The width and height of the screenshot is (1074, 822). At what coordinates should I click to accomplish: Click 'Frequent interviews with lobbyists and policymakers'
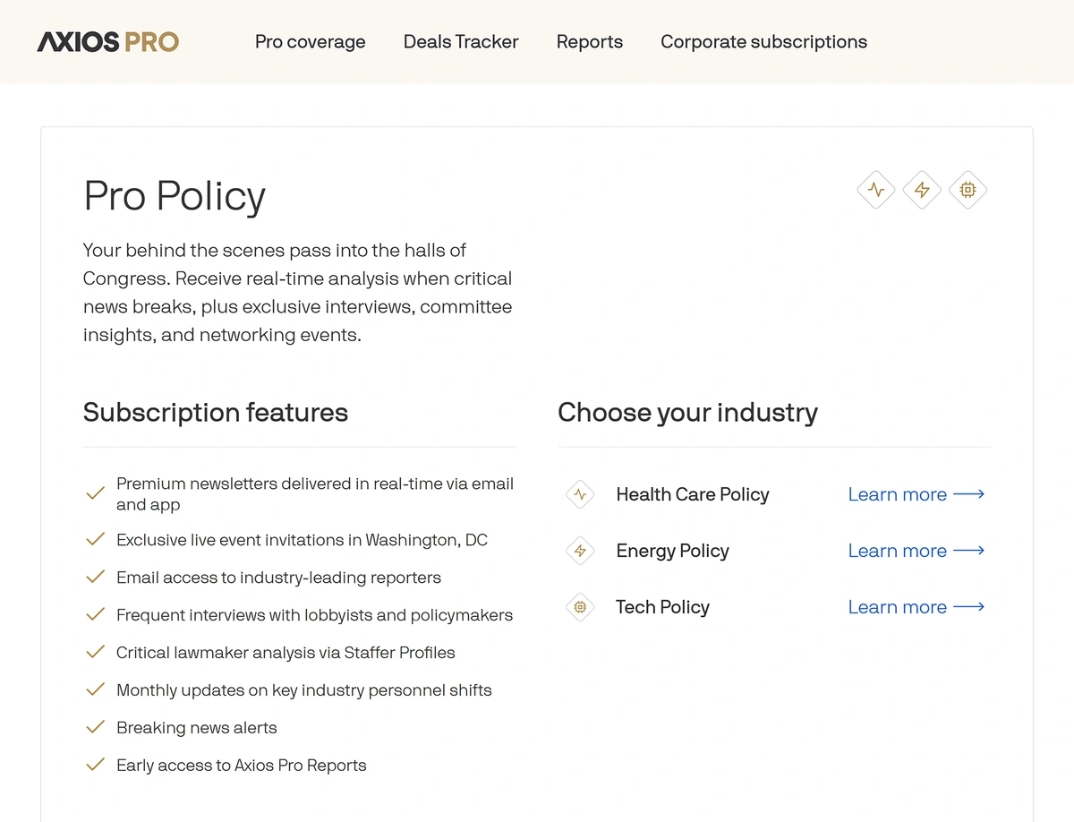click(315, 615)
